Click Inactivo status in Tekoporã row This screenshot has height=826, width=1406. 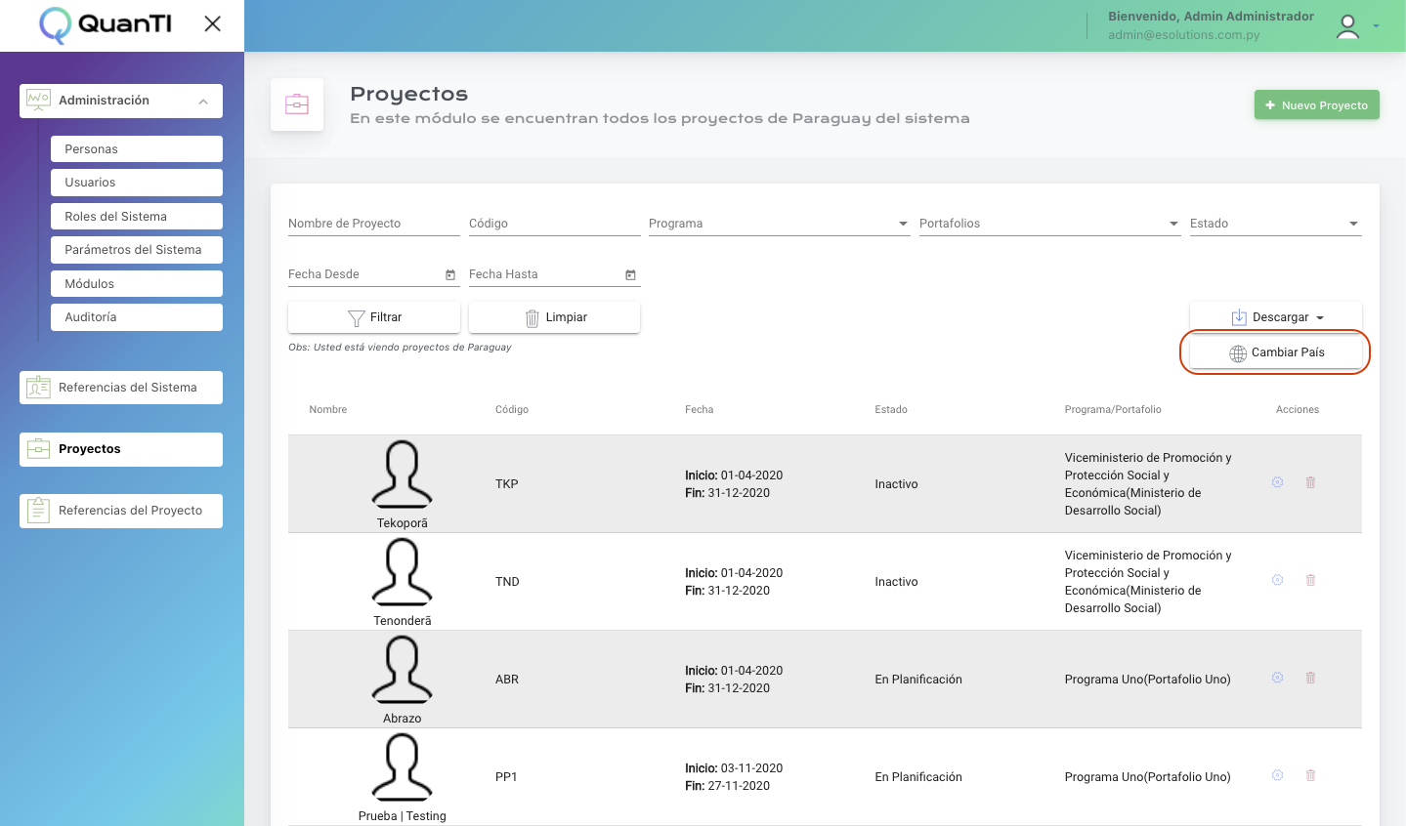coord(896,484)
